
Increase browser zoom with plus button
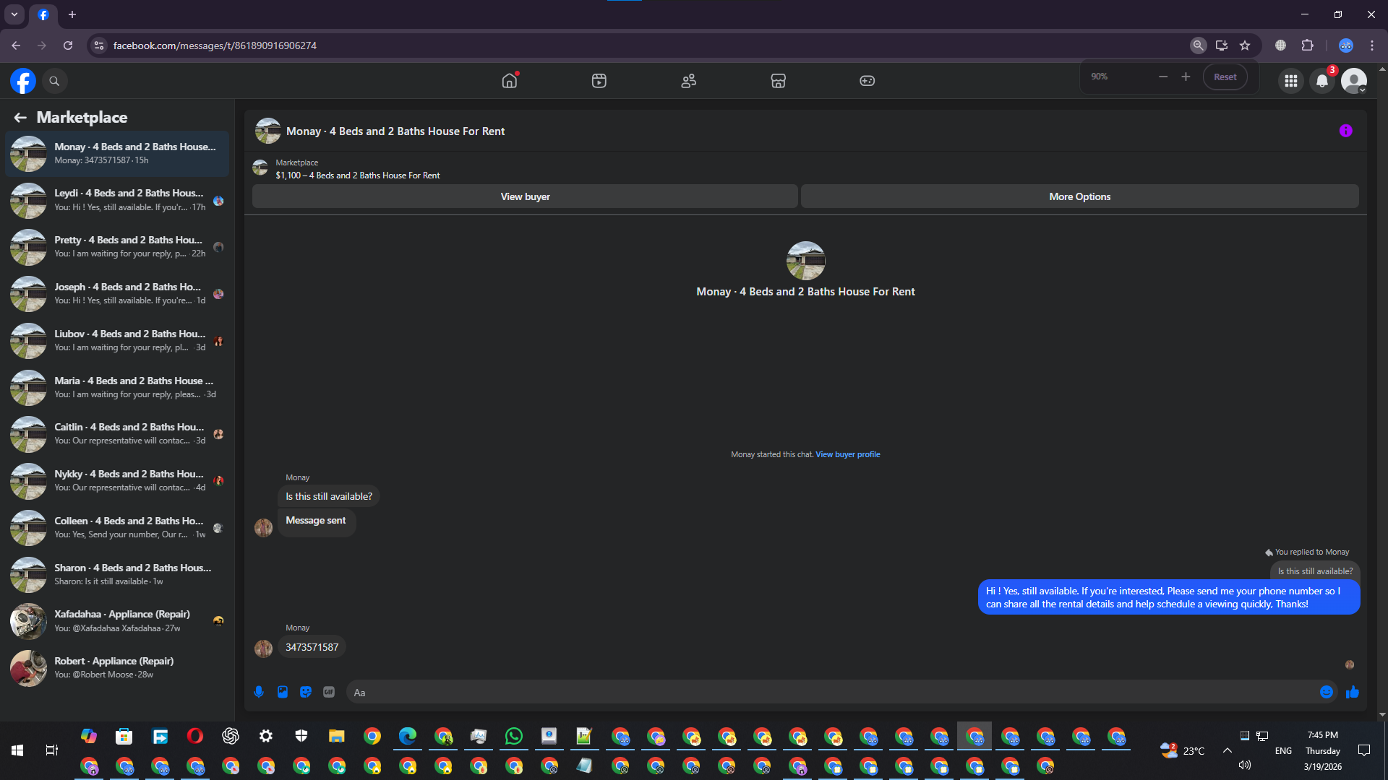(x=1186, y=77)
